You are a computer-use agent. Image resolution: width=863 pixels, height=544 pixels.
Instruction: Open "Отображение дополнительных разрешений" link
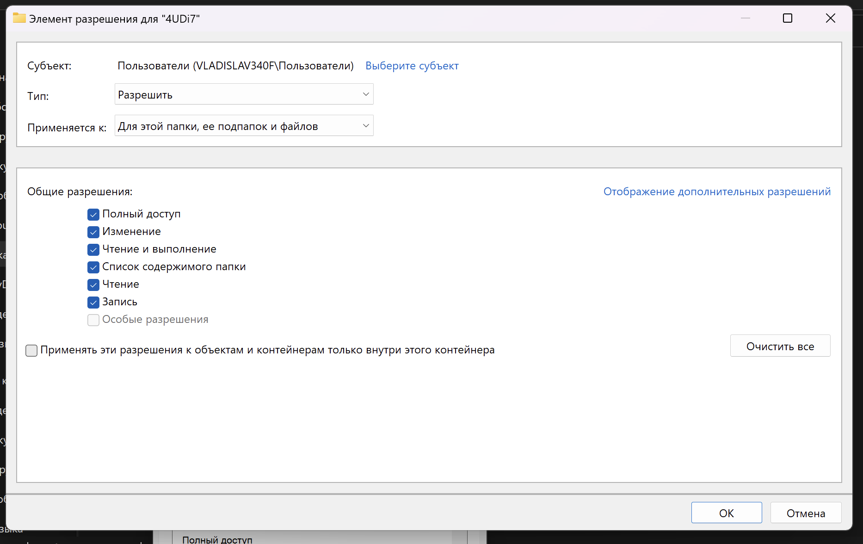tap(716, 192)
